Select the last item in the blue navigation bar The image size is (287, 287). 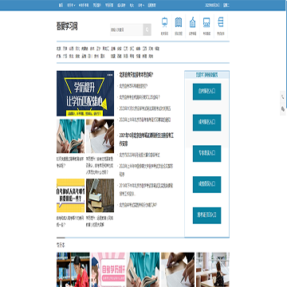(151, 5)
